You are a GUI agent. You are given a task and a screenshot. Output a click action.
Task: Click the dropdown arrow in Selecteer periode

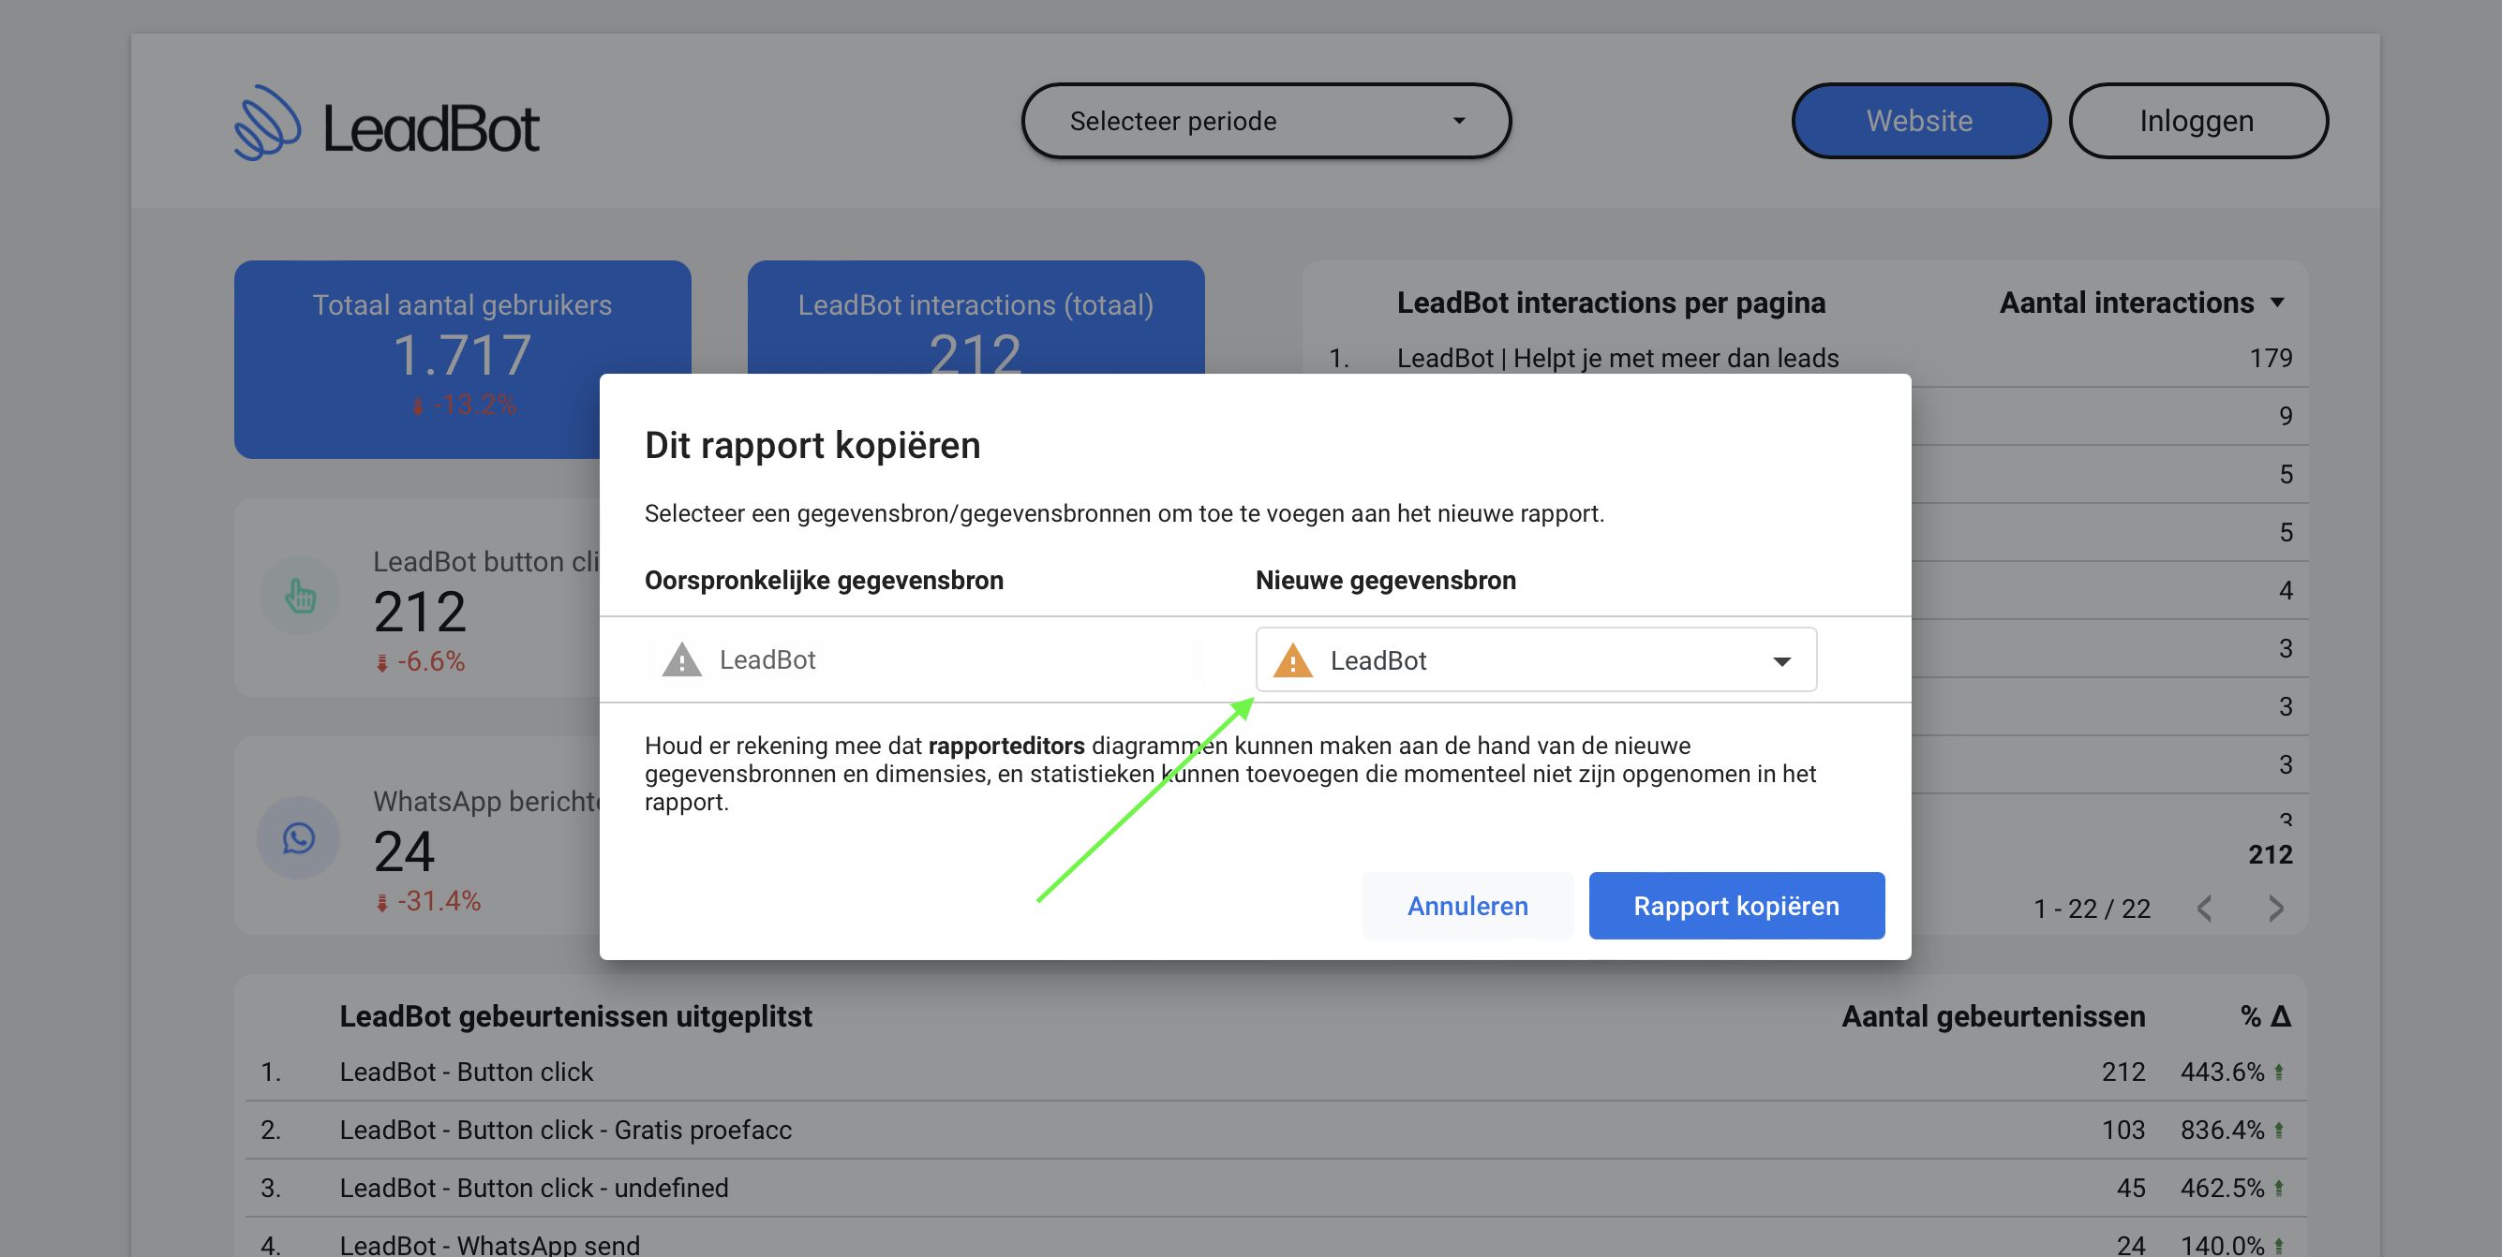click(1458, 122)
